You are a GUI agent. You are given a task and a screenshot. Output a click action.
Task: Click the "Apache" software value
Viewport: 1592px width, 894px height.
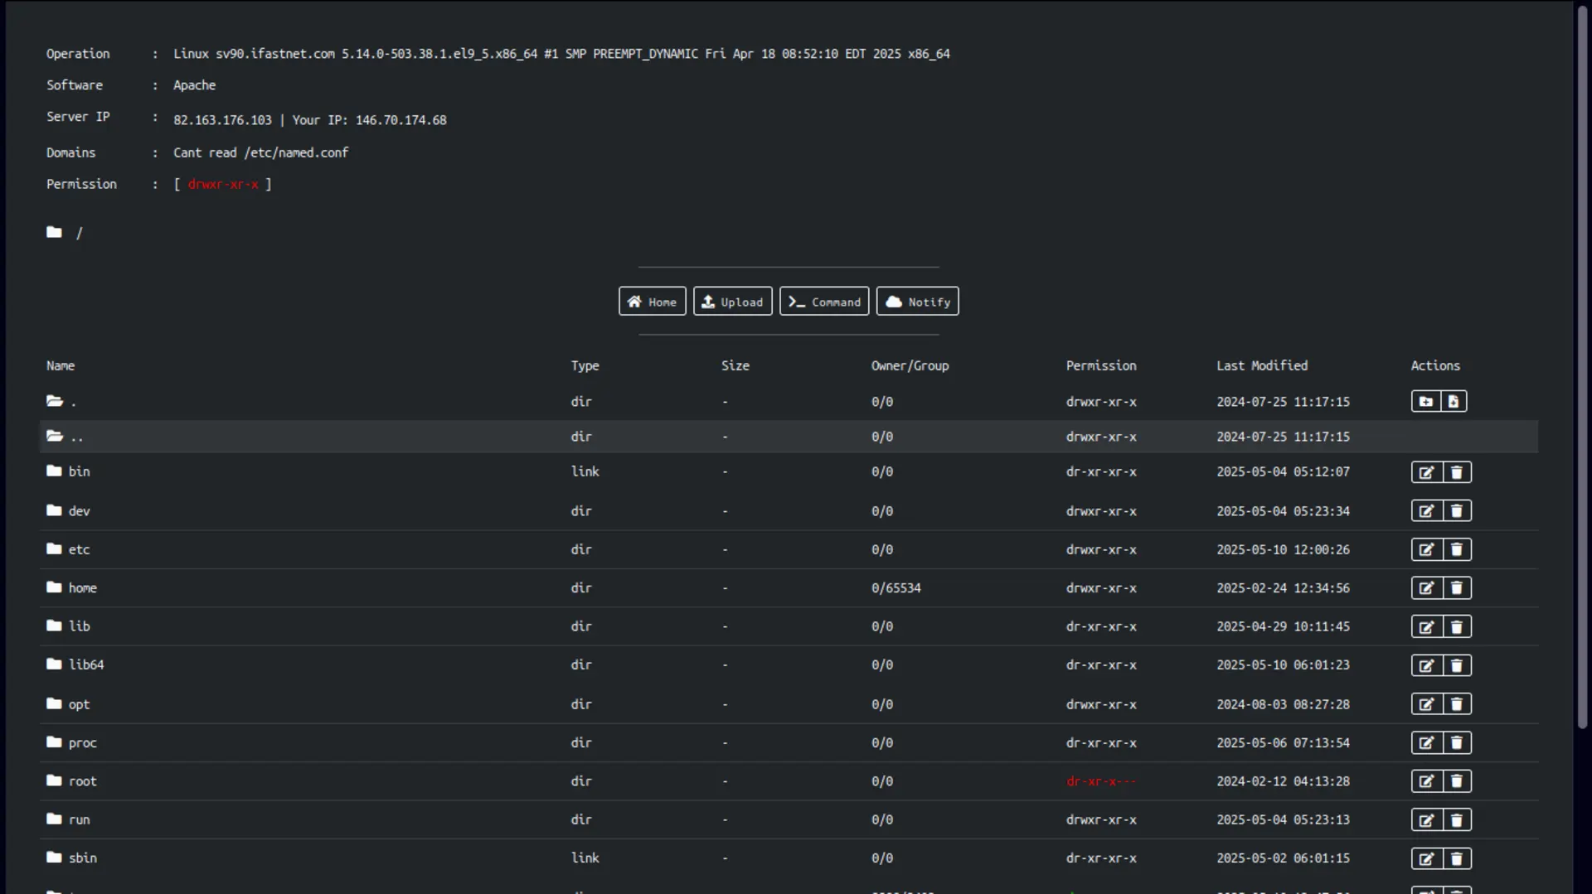(194, 85)
